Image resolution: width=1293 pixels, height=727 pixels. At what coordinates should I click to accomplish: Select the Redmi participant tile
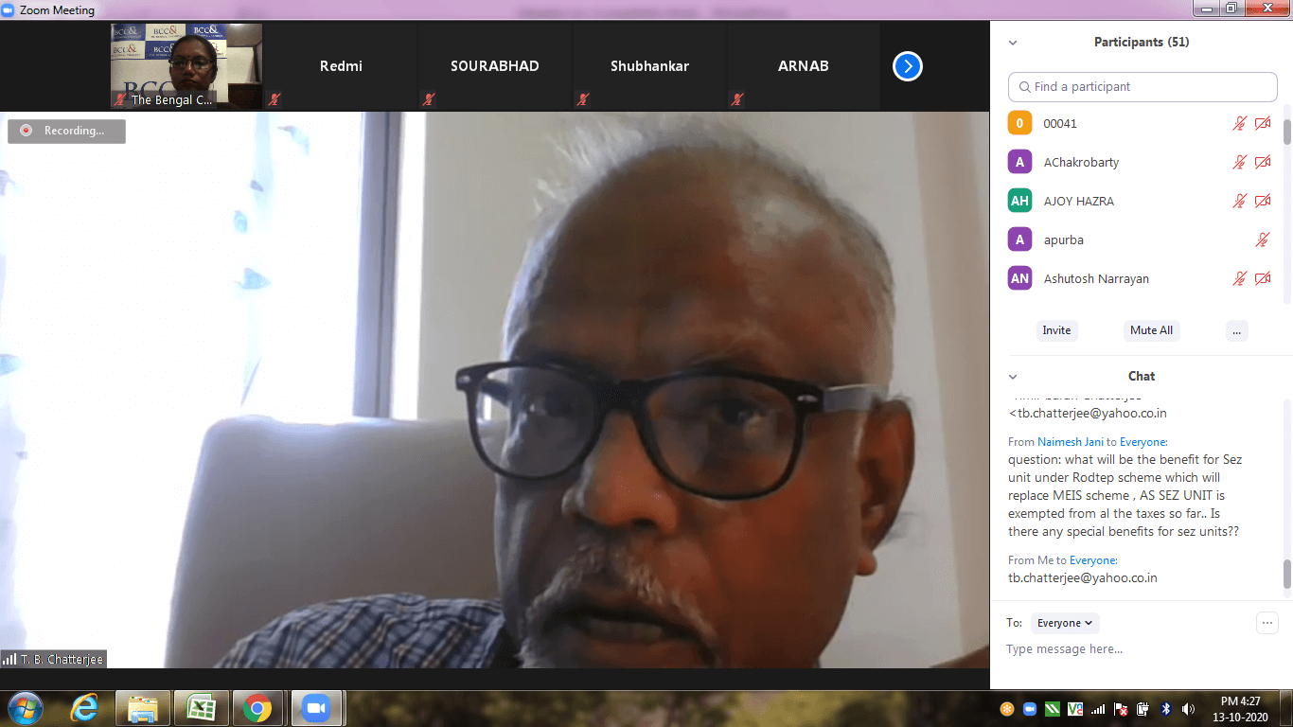point(341,66)
